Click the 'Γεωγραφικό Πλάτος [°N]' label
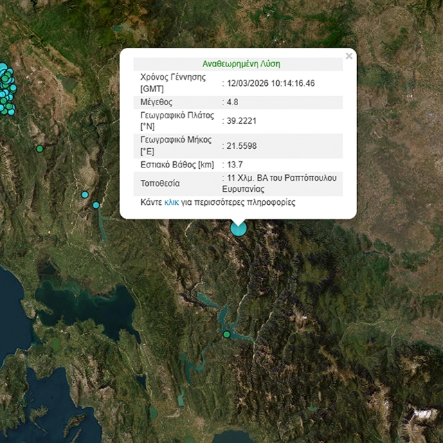443x443 pixels. pyautogui.click(x=177, y=120)
